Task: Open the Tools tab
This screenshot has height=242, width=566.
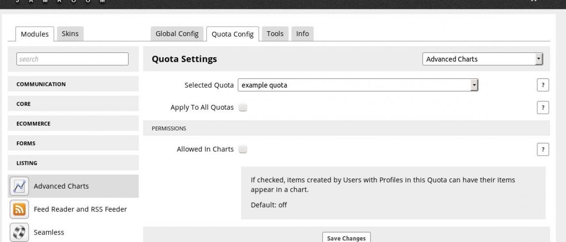Action: click(275, 34)
